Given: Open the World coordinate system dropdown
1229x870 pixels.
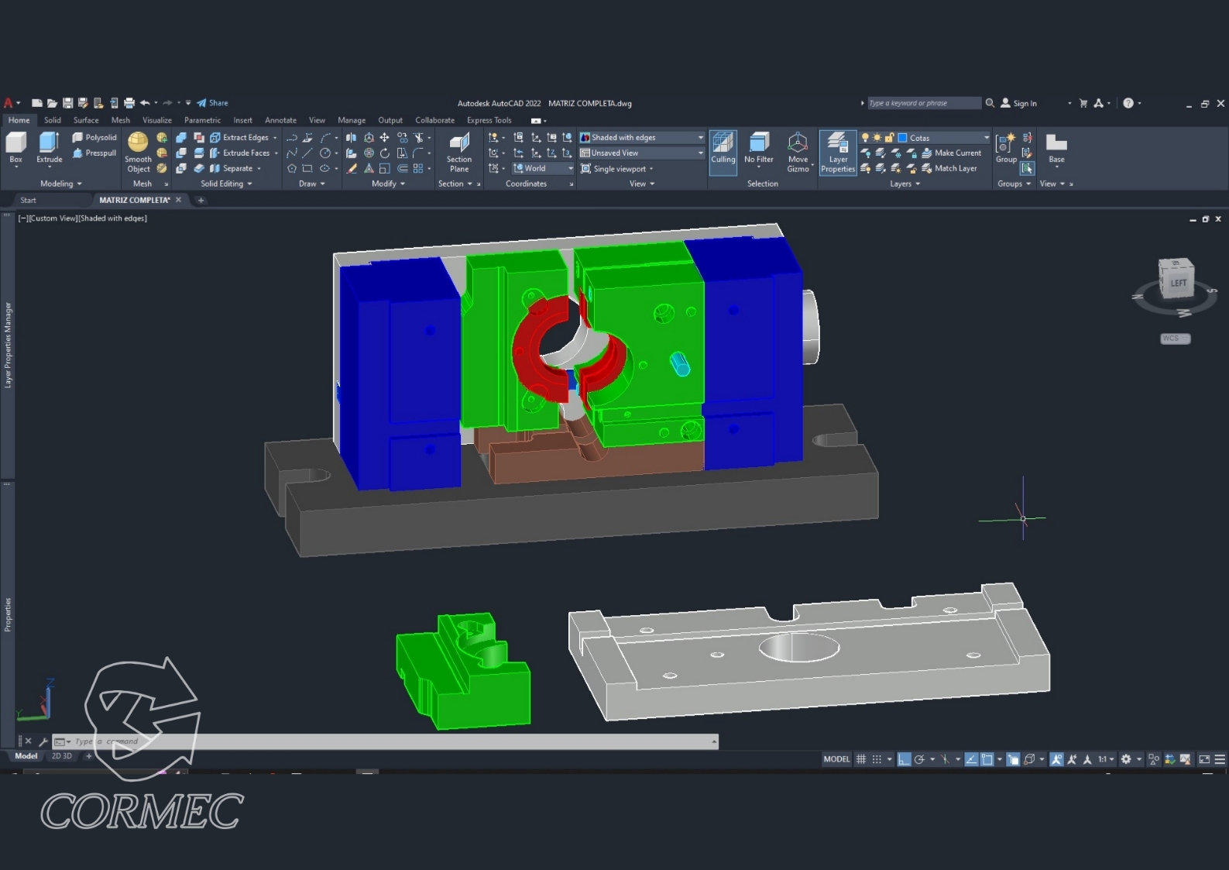Looking at the screenshot, I should point(571,169).
